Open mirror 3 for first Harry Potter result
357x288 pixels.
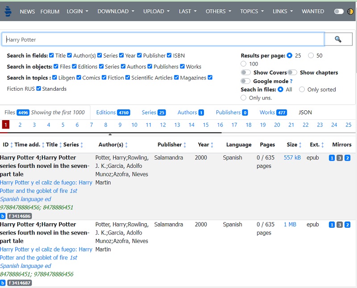340,158
